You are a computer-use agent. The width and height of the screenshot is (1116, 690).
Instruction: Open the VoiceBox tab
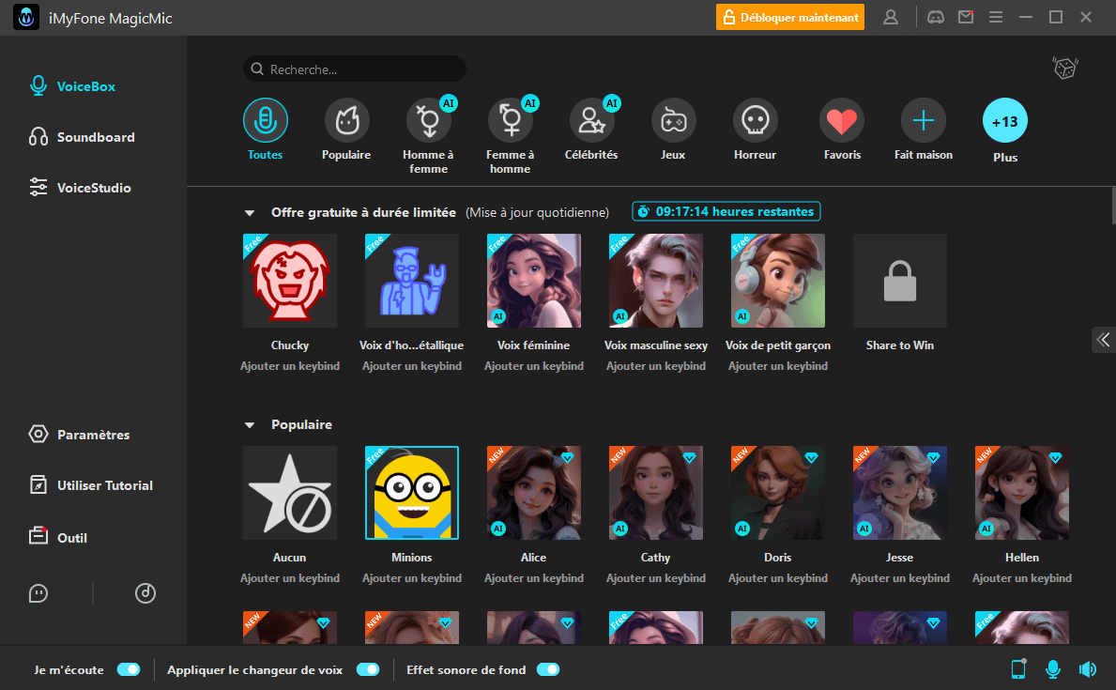coord(72,86)
